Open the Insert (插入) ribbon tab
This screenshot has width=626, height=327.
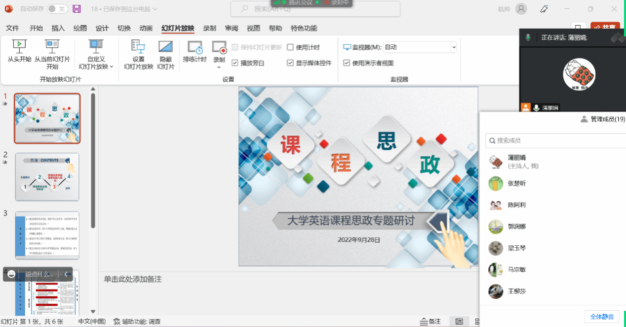point(58,28)
